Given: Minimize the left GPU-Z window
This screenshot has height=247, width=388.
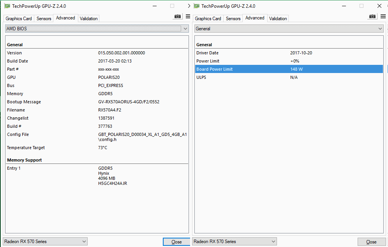Looking at the screenshot, I should pyautogui.click(x=155, y=6).
